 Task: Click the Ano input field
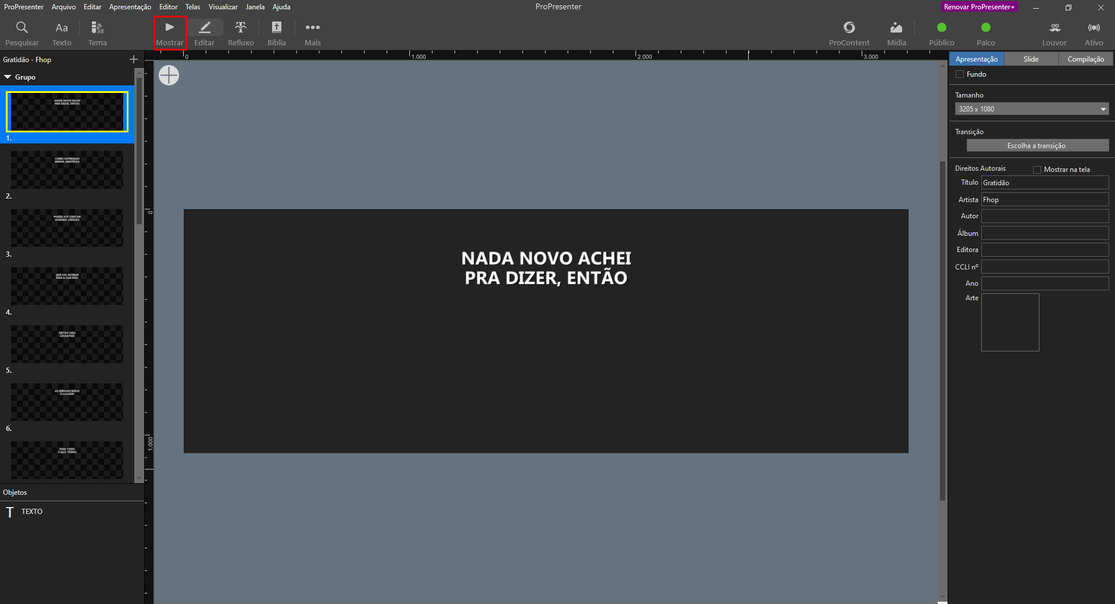(x=1045, y=283)
